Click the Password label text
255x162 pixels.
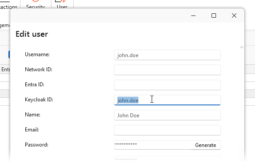click(x=37, y=145)
